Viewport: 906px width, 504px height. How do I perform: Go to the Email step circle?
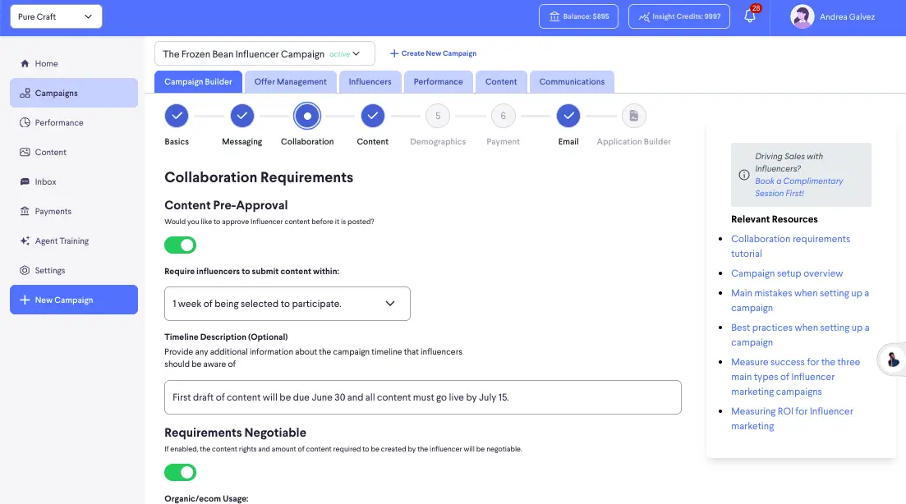(x=568, y=116)
